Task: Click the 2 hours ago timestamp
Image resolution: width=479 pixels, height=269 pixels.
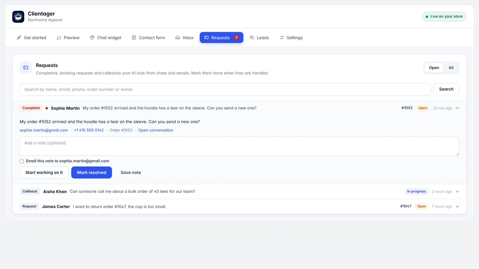Action: point(442,192)
